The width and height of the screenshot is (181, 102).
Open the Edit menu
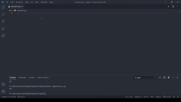tap(12, 2)
